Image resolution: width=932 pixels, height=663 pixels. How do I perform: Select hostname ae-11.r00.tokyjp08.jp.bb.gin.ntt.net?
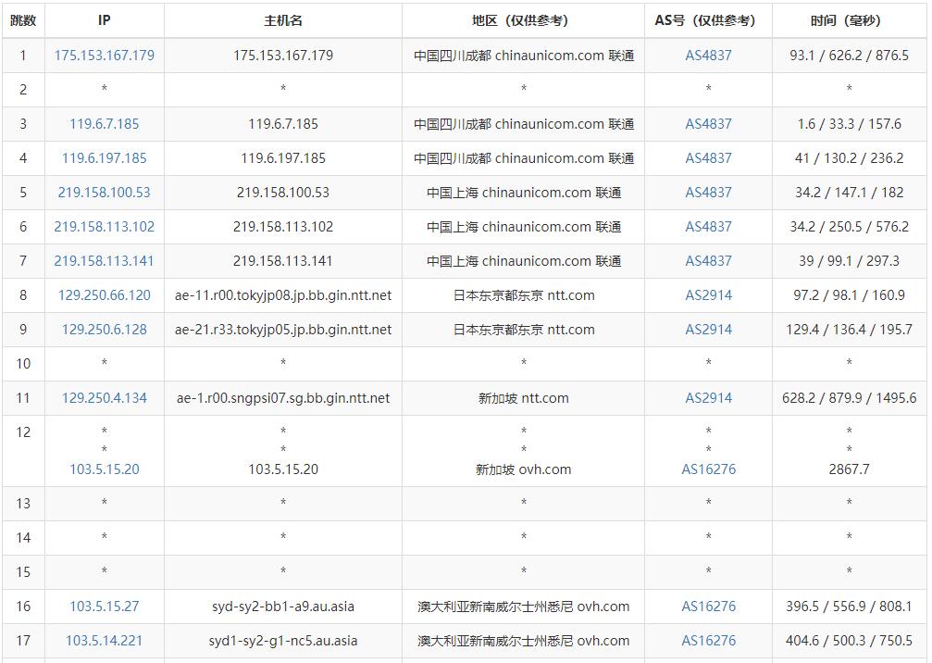[283, 295]
